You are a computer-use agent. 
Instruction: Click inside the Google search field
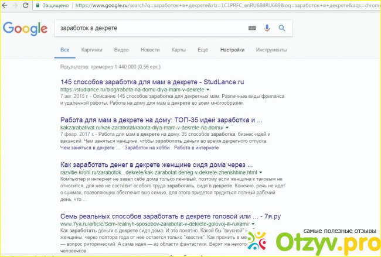pyautogui.click(x=147, y=28)
